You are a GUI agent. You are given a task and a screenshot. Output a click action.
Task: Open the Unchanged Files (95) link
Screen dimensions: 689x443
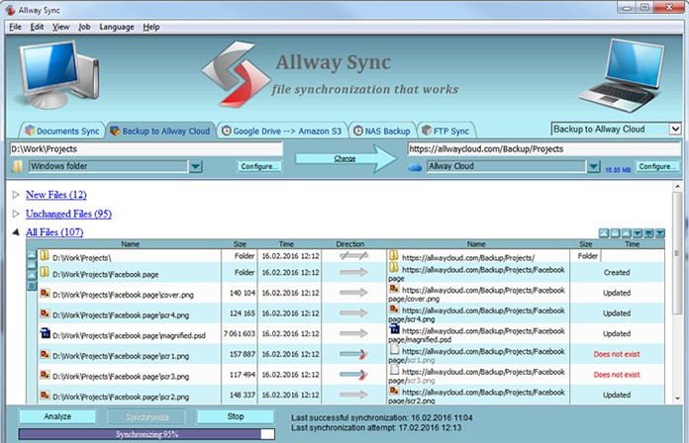tap(68, 214)
